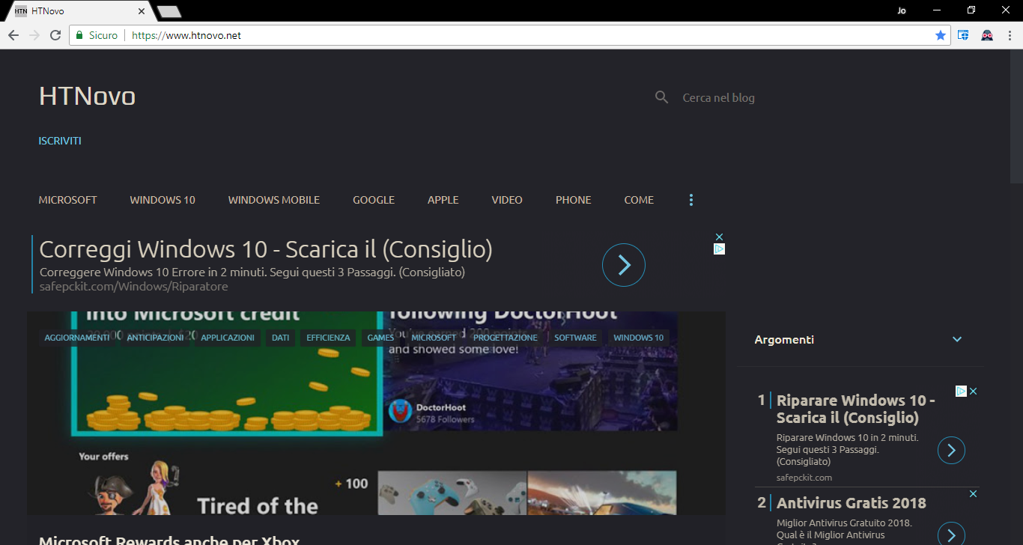1023x545 pixels.
Task: Open the Chrome three-dot menu
Action: pos(1009,35)
